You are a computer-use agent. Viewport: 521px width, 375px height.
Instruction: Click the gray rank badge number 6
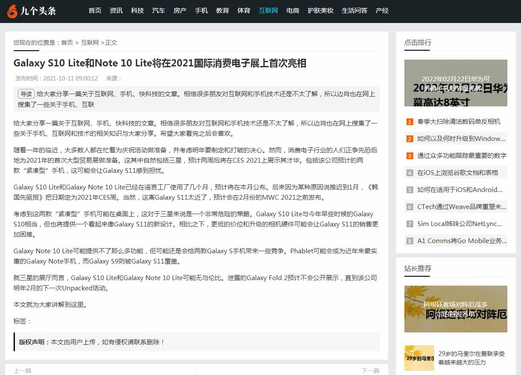[410, 207]
